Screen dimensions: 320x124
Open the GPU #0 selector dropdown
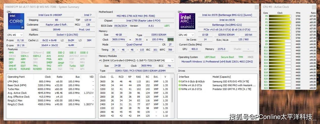pos(186,35)
